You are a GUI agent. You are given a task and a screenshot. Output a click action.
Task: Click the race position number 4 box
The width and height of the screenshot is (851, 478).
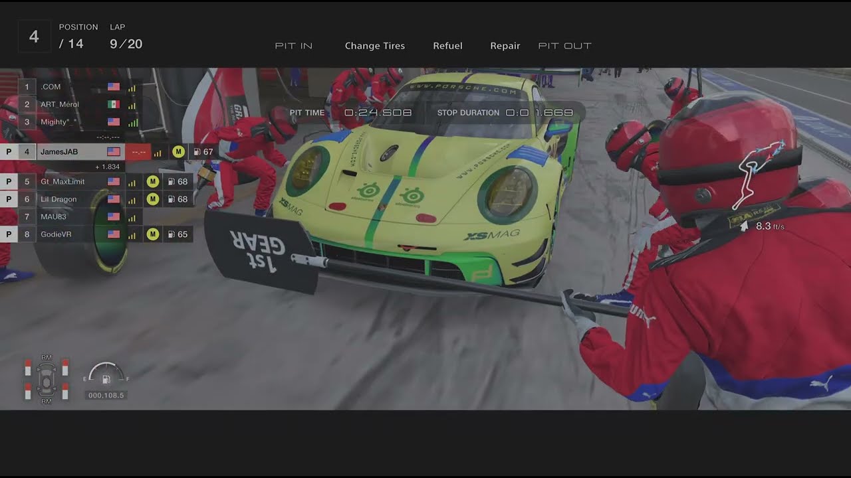click(34, 37)
